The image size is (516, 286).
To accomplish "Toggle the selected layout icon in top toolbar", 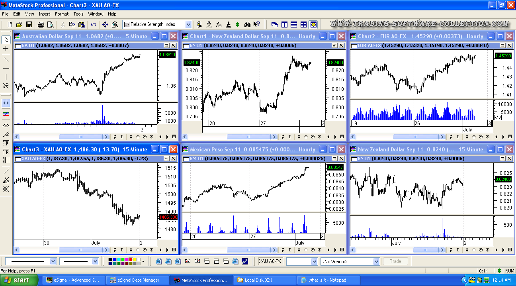I will click(313, 24).
